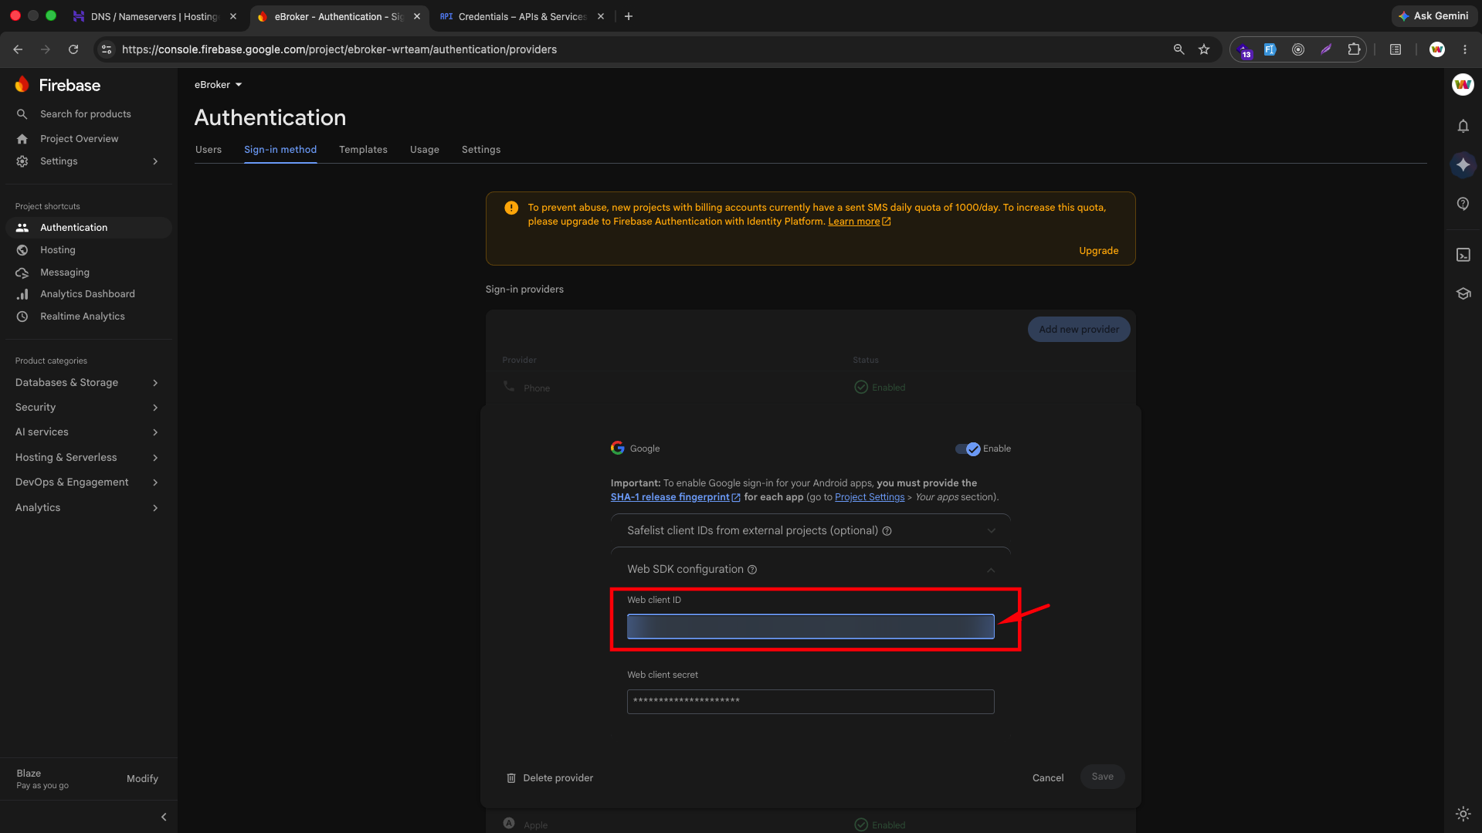
Task: Open SHA-1 release fingerprint link
Action: pyautogui.click(x=675, y=497)
